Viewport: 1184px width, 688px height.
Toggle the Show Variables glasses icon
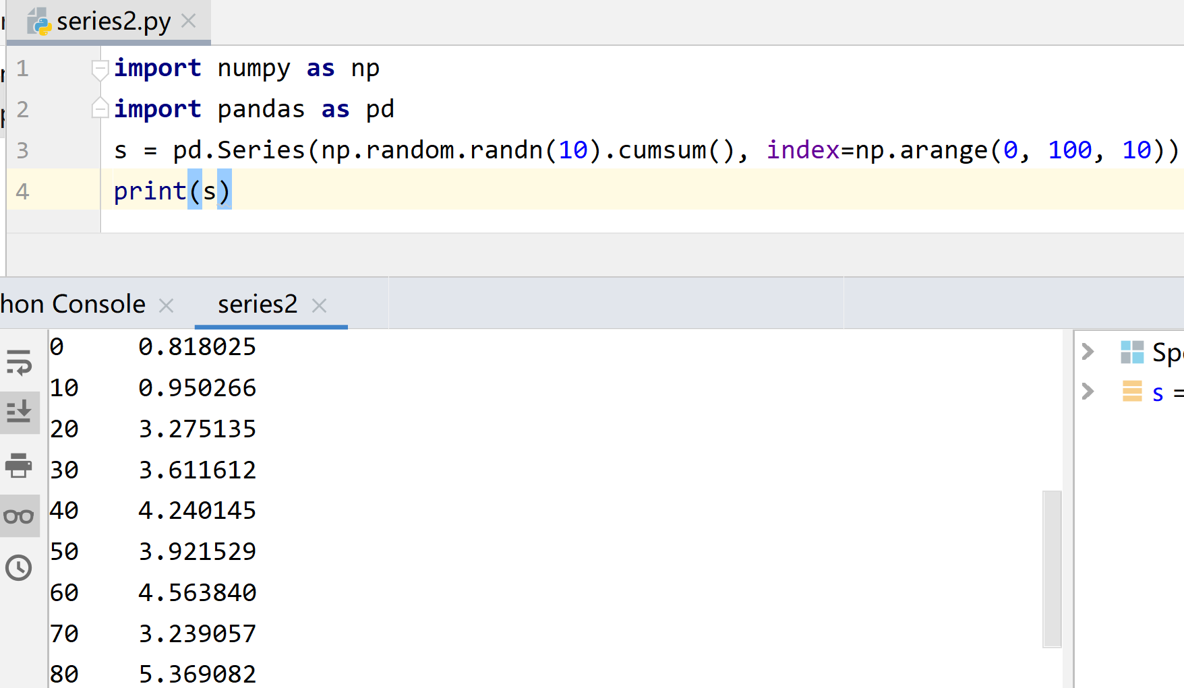(20, 515)
